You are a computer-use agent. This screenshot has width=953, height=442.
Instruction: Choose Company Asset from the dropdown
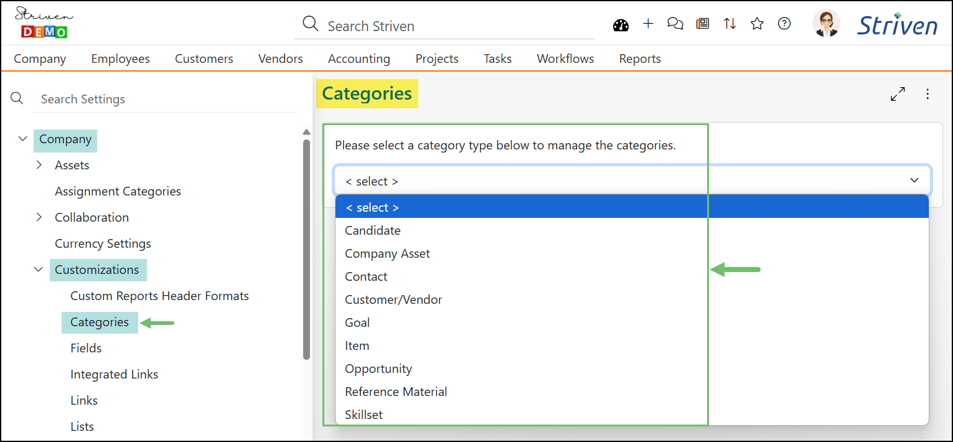(x=632, y=253)
